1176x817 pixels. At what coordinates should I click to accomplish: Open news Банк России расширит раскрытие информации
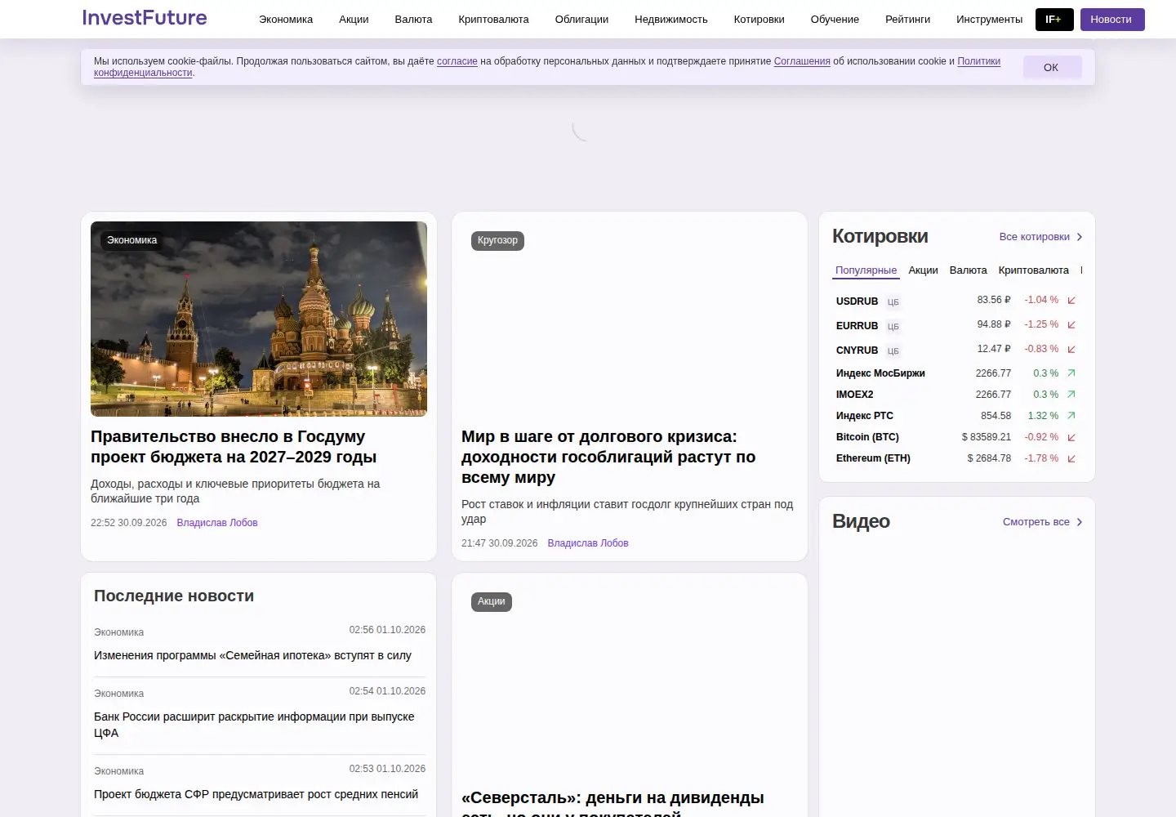[254, 725]
